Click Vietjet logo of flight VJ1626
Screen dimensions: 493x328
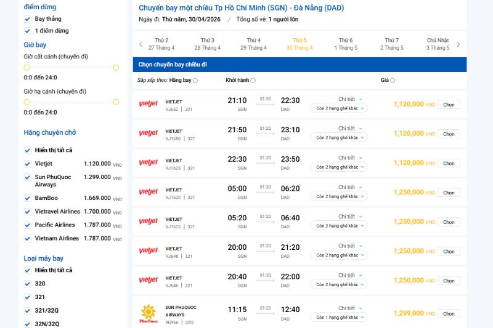point(149,162)
